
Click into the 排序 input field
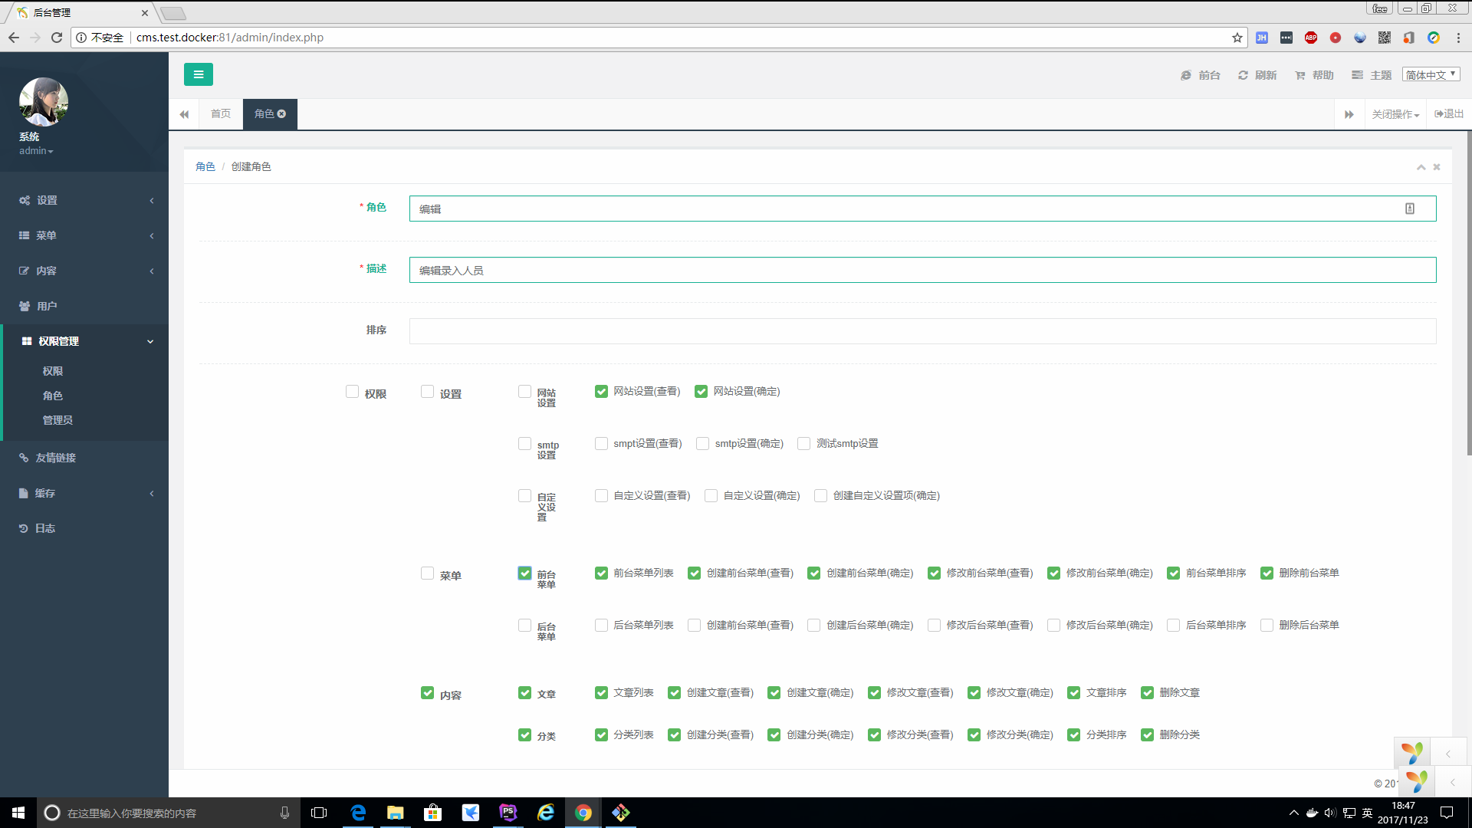922,331
